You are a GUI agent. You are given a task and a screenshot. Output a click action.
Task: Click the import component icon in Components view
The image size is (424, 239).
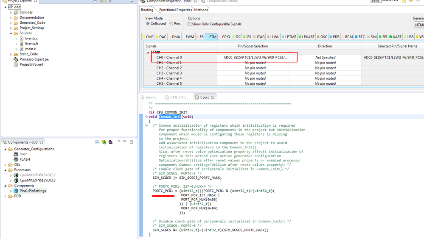tap(110, 142)
